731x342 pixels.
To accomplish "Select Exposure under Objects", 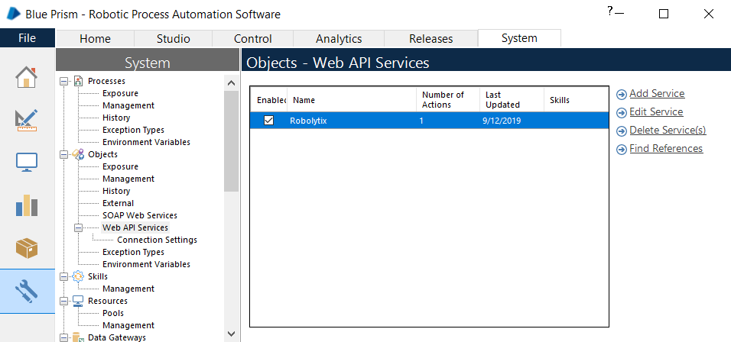I will [120, 166].
